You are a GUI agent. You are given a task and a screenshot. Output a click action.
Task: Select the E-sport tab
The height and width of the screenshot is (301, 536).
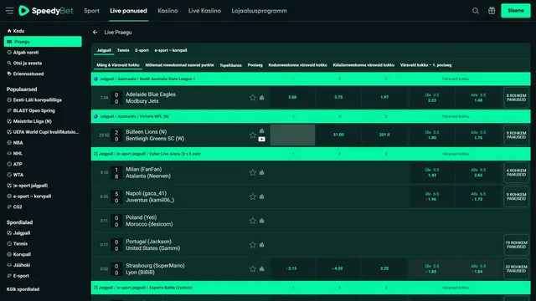pos(142,50)
